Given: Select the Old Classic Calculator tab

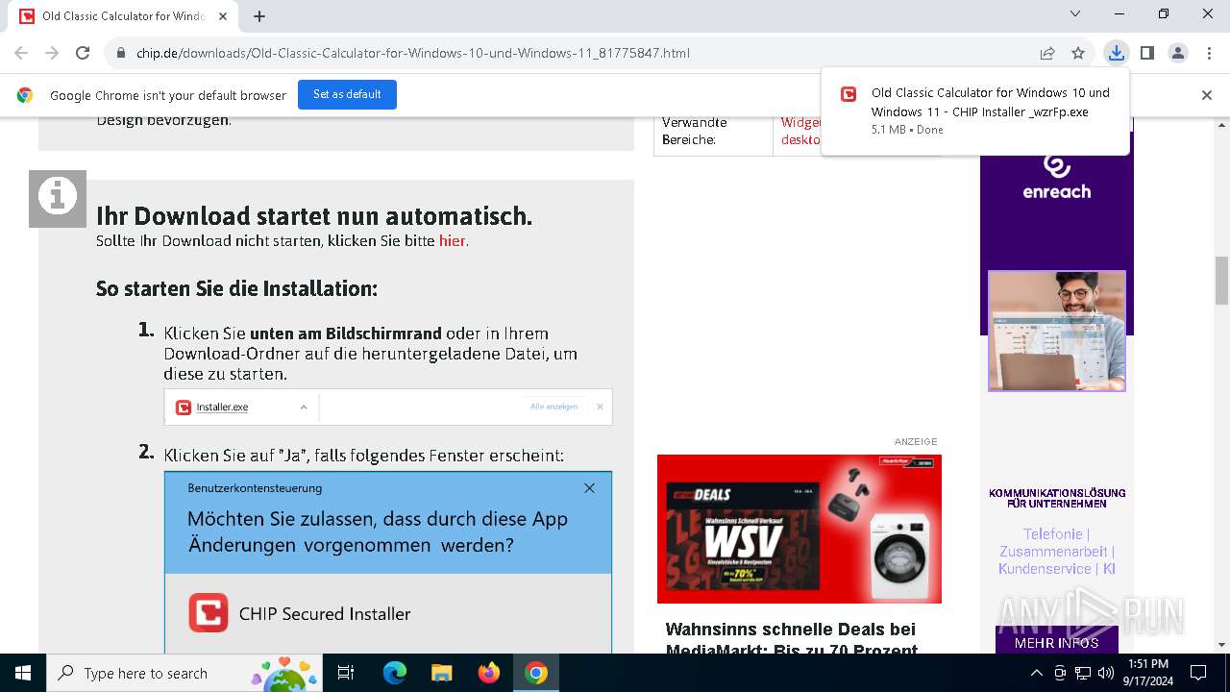Looking at the screenshot, I should (x=124, y=16).
